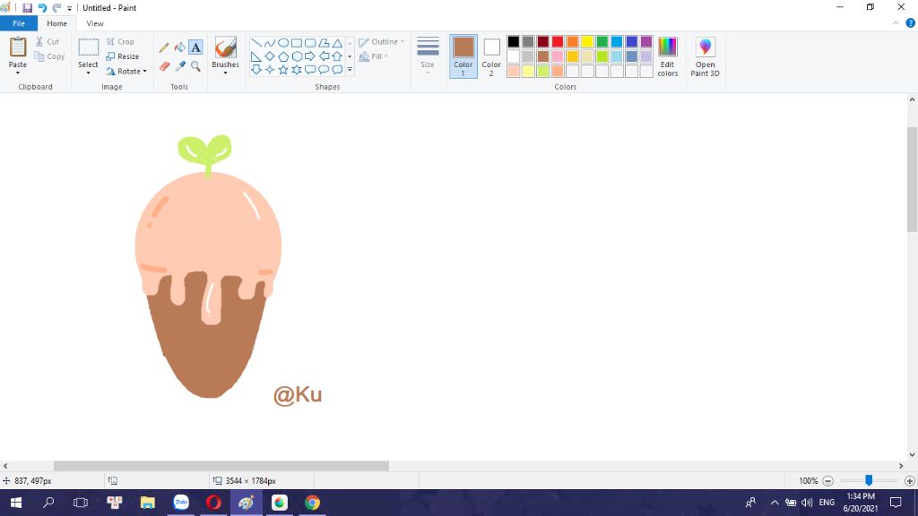918x516 pixels.
Task: Select the Color picker eyedropper tool
Action: [x=179, y=66]
